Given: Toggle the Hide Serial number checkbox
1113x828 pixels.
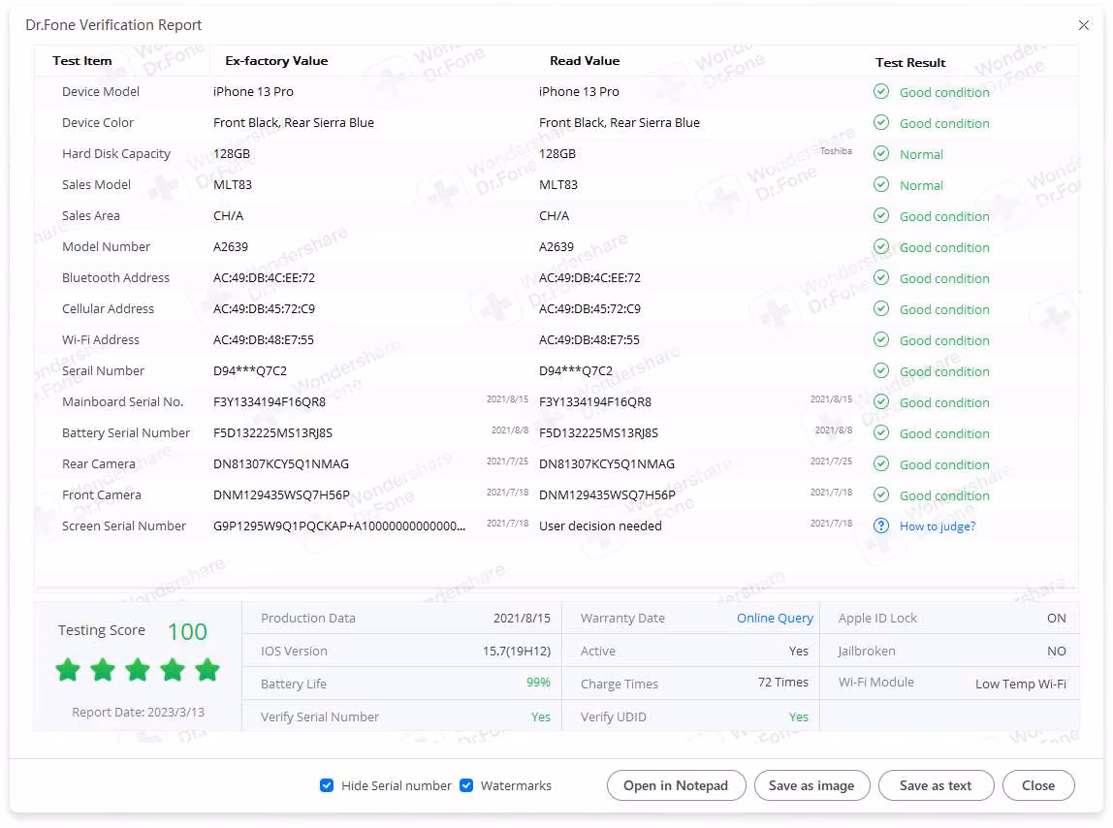Looking at the screenshot, I should [x=327, y=785].
